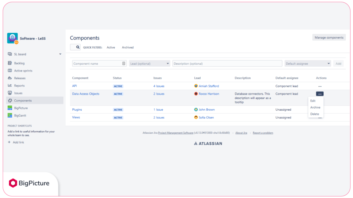Expand the Default assignee dropdown
Image resolution: width=353 pixels, height=198 pixels.
[307, 63]
